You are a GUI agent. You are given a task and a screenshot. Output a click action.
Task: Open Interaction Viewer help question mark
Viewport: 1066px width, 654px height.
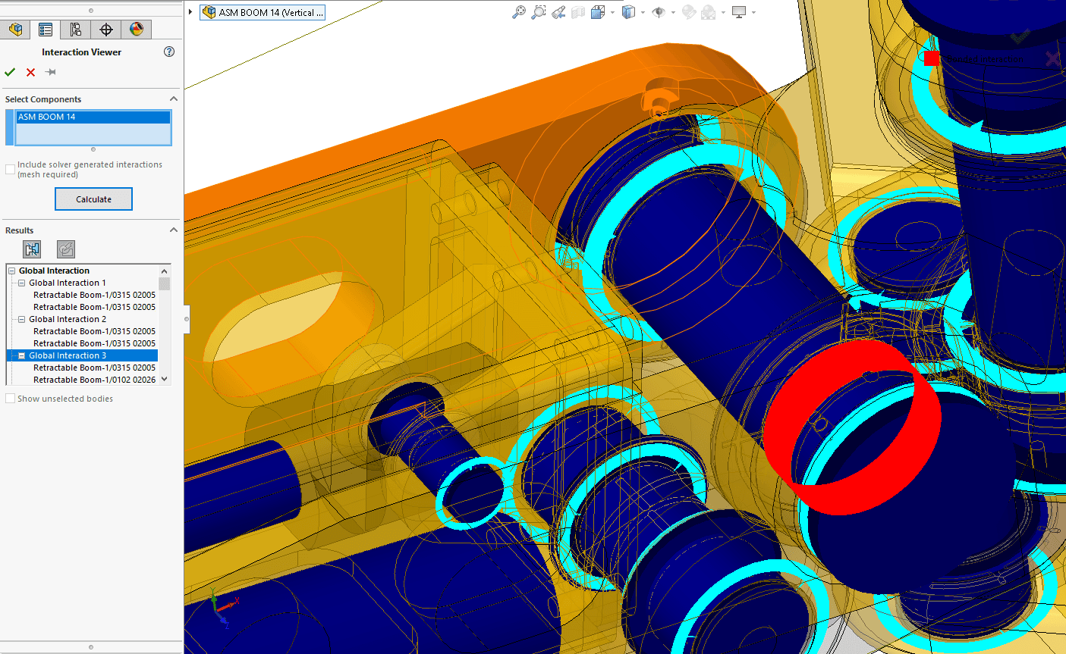169,52
